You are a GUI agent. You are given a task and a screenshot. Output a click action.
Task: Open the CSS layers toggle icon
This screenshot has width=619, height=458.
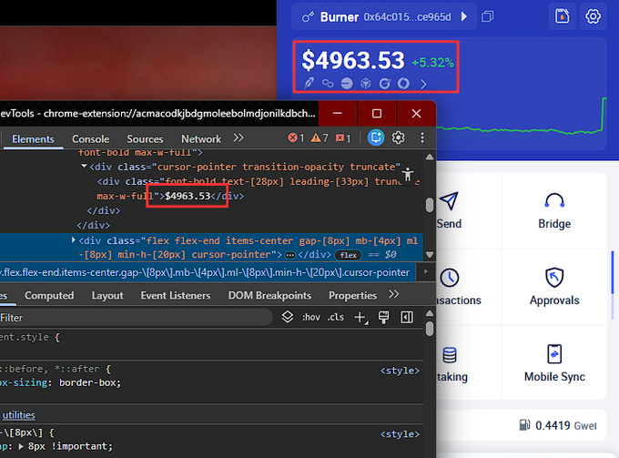(288, 317)
